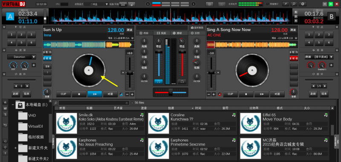The width and height of the screenshot is (341, 162).
Task: Click the 对速 sync button on deck B
Action: (x=277, y=94)
